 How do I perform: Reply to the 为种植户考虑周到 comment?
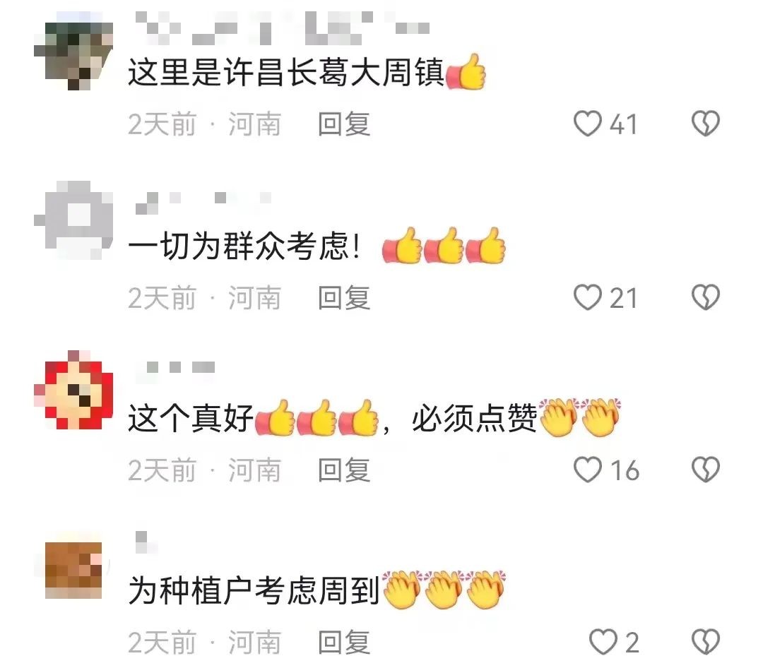coord(344,642)
